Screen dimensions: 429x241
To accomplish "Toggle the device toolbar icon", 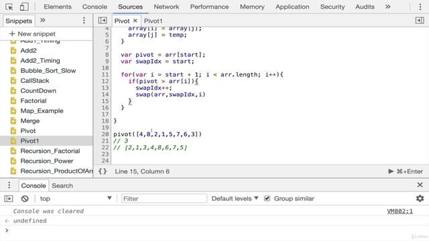I will pos(24,7).
